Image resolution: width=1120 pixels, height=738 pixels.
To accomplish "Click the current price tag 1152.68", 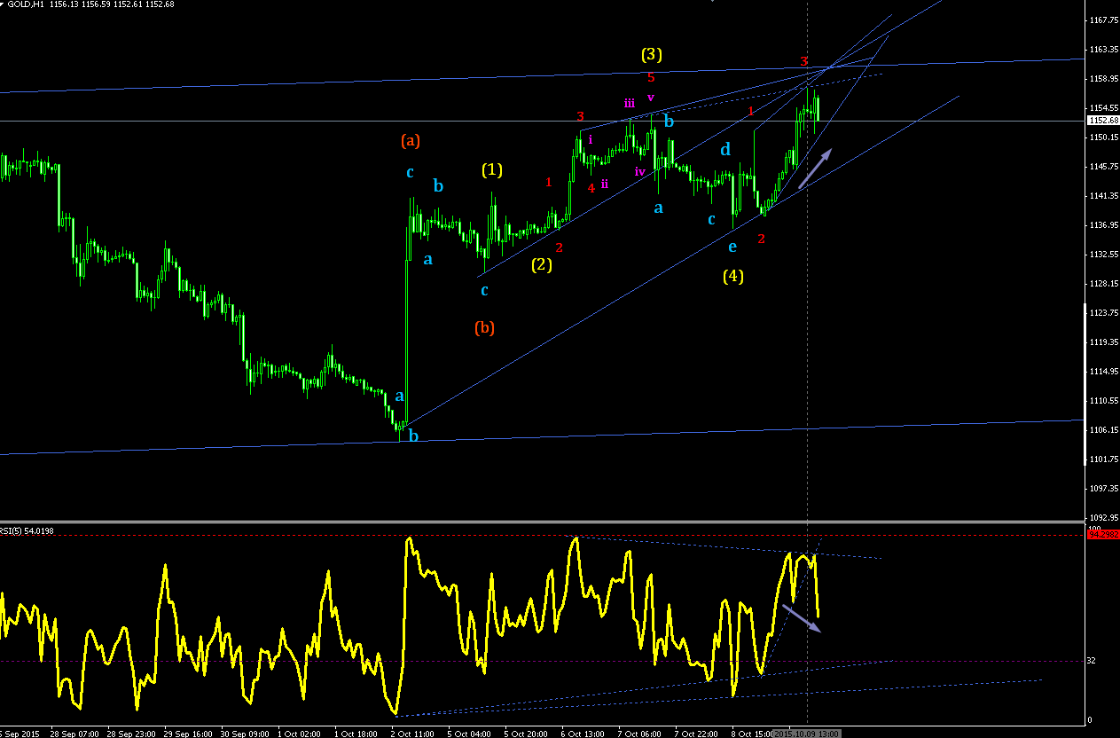I will 1102,120.
